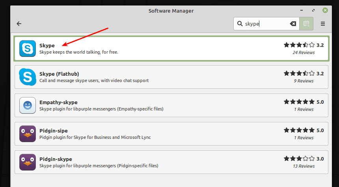Viewport: 339px width, 187px height.
Task: Click the Skype 3.2 star rating
Action: click(299, 45)
